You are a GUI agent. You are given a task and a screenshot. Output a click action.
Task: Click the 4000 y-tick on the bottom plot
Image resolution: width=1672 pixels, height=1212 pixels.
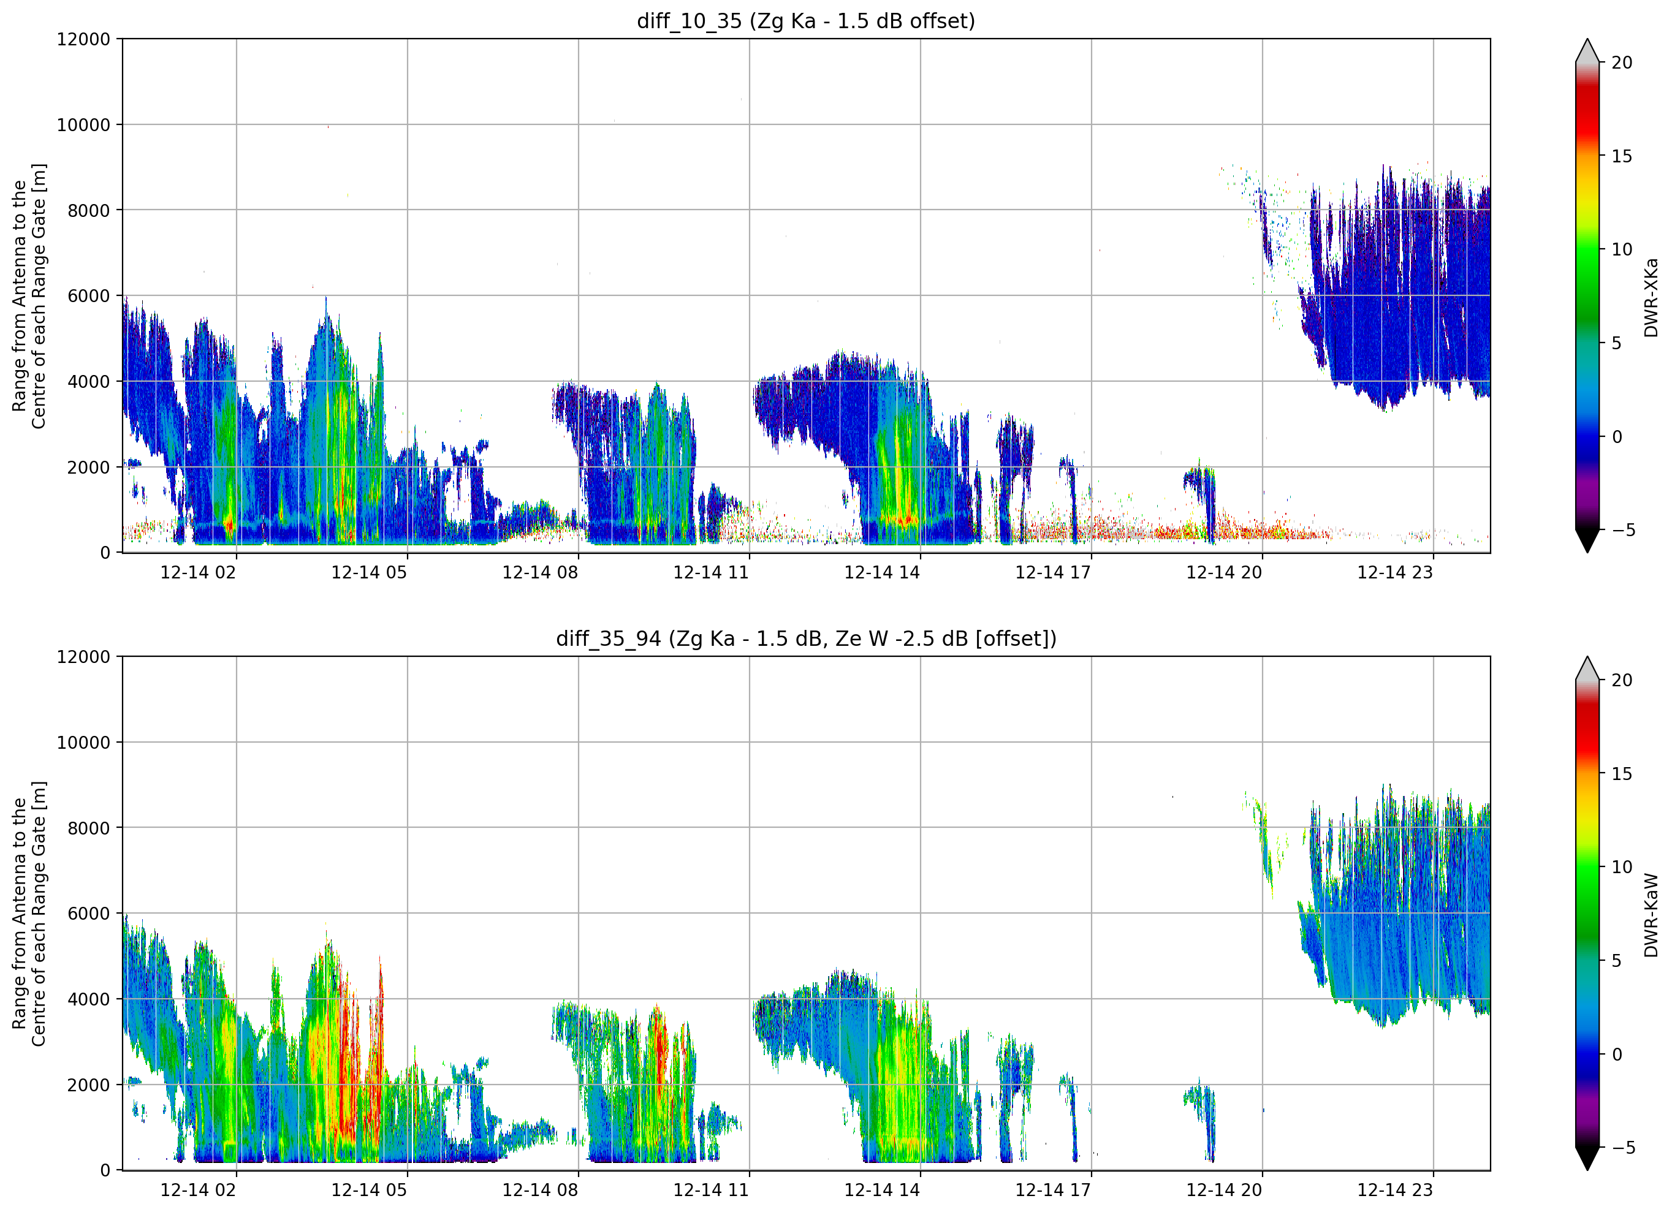click(88, 999)
